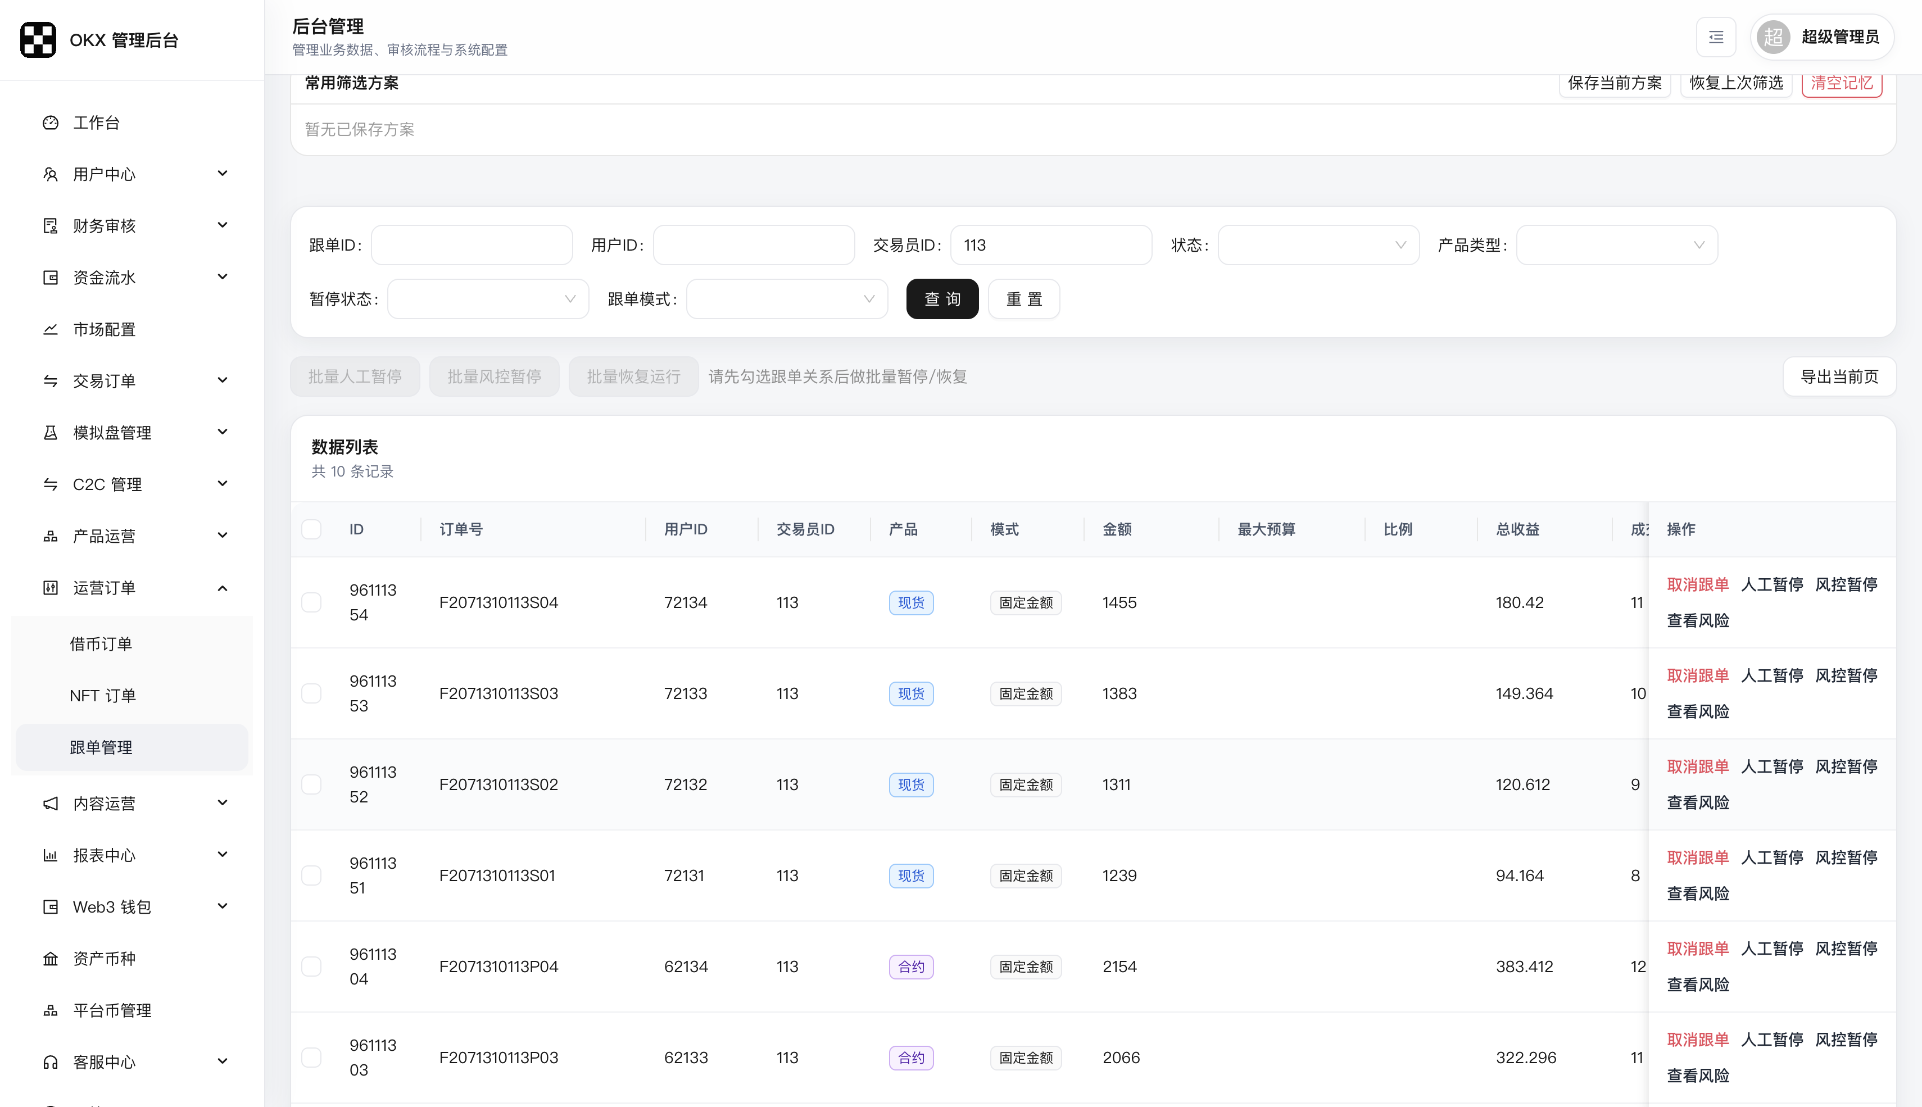The image size is (1922, 1107).
Task: Go to 工作台 in the sidebar
Action: (x=132, y=123)
